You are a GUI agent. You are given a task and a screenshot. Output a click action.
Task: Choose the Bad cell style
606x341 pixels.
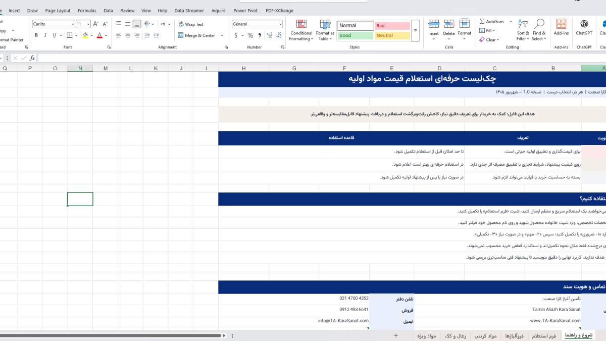pyautogui.click(x=392, y=25)
